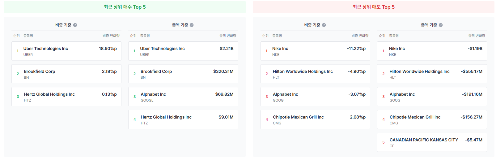This screenshot has width=496, height=163.
Task: Open Uber Technologies Inc in the buy 비중 기준 list
Action: (x=66, y=51)
